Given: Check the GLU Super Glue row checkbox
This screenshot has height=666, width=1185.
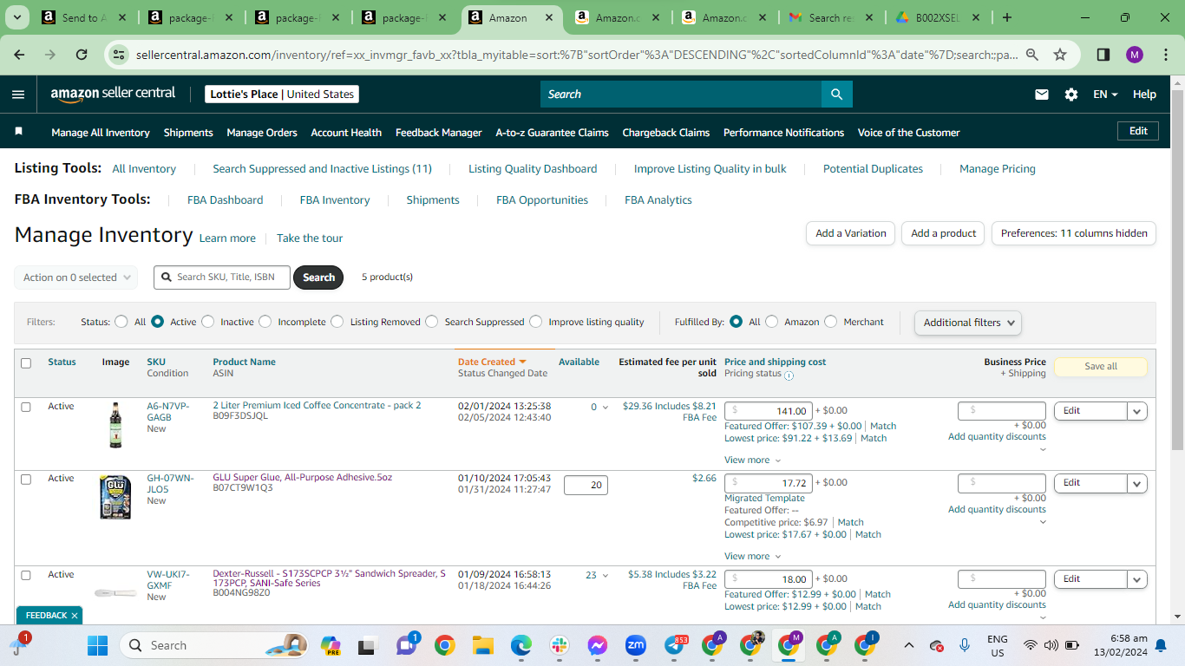Looking at the screenshot, I should pyautogui.click(x=26, y=479).
